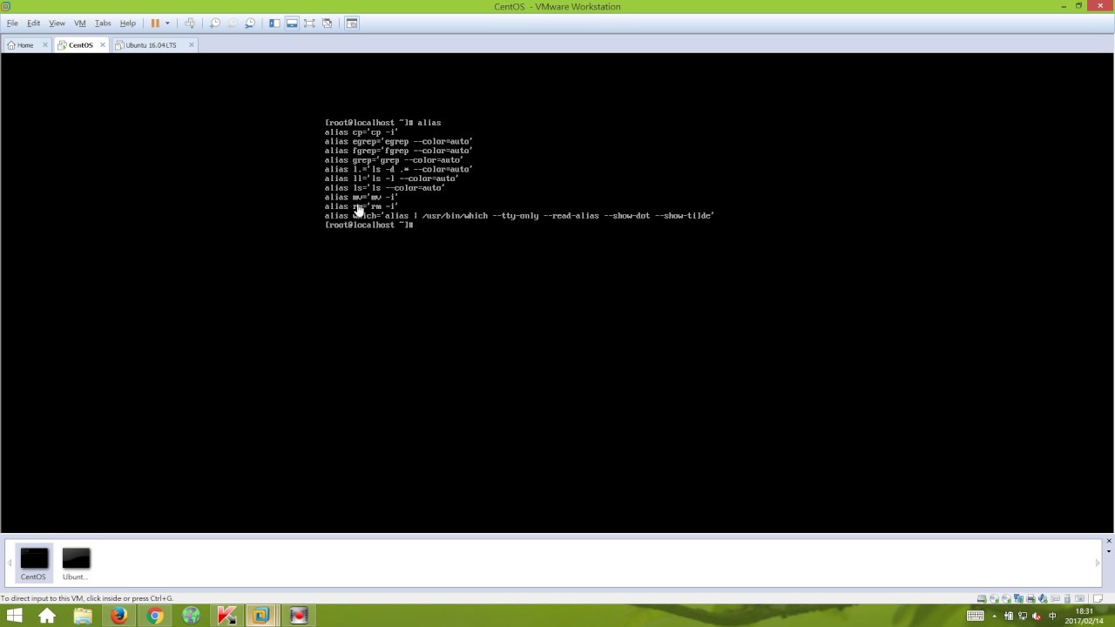
Task: Take a snapshot of this virtual machine
Action: (x=215, y=24)
